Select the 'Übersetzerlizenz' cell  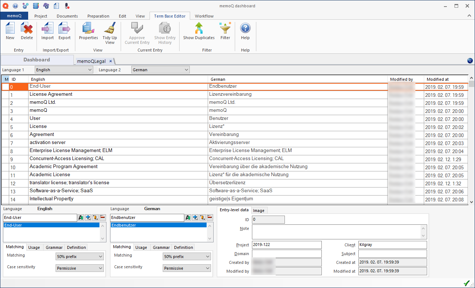click(x=298, y=183)
